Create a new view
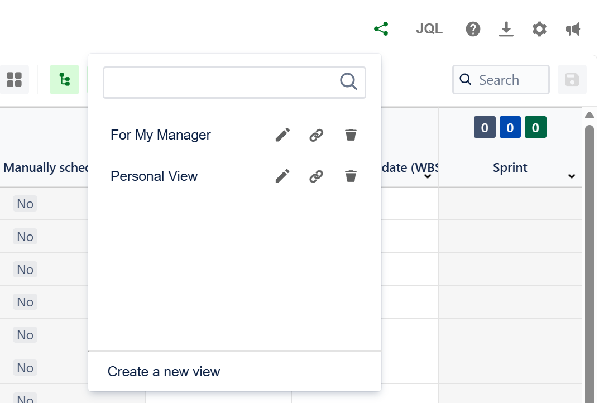The height and width of the screenshot is (403, 604). tap(164, 371)
